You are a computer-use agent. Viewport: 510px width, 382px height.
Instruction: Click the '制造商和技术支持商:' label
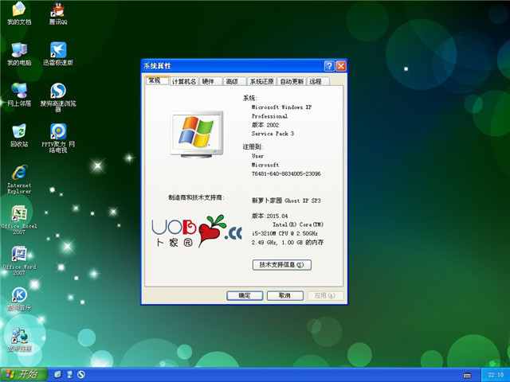(196, 197)
